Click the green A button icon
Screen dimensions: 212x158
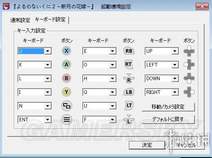click(67, 64)
